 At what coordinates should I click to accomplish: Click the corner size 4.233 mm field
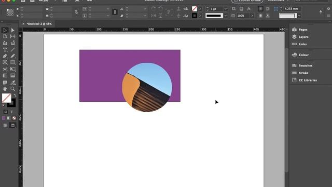(293, 9)
